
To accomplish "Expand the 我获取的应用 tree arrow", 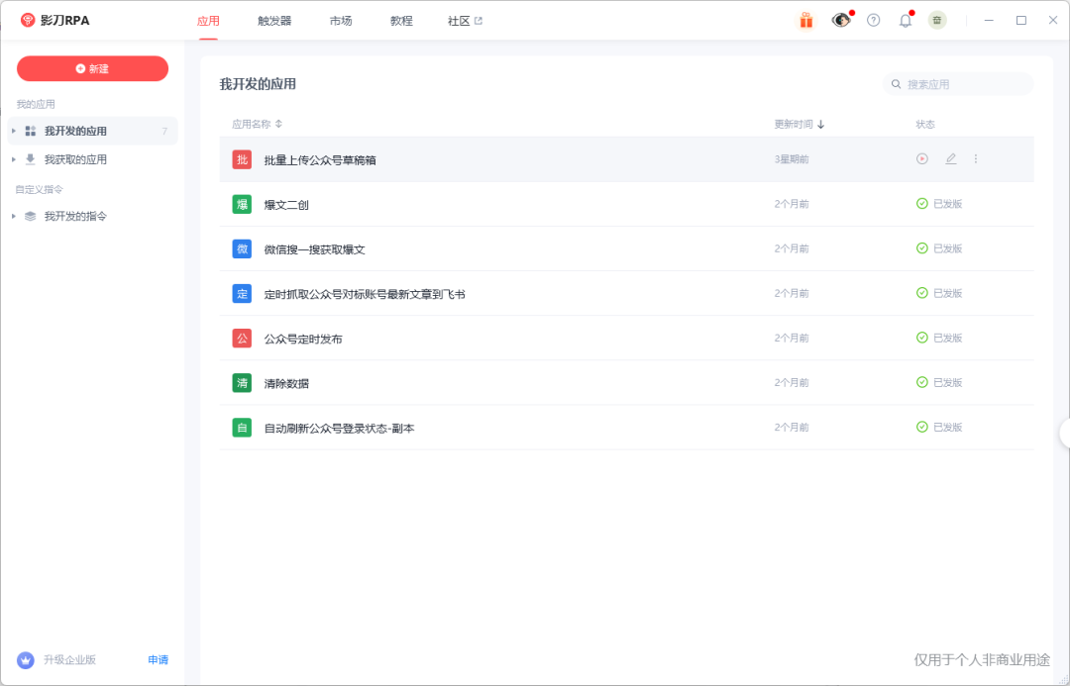I will 14,159.
